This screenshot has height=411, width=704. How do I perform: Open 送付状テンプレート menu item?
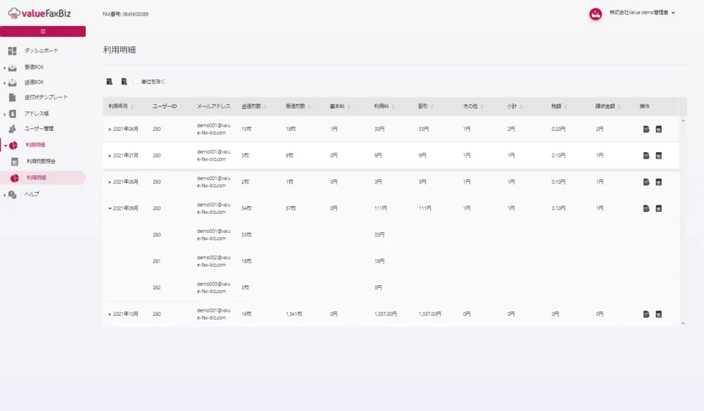click(x=46, y=97)
